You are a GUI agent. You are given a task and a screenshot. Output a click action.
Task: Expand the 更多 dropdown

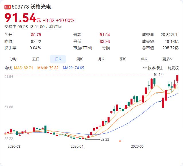point(168,59)
